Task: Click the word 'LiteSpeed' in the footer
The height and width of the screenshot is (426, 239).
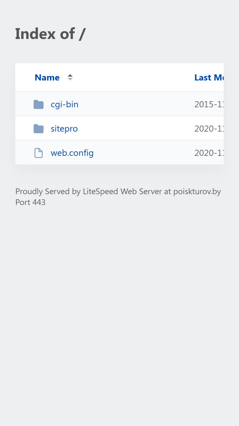Action: pos(100,192)
